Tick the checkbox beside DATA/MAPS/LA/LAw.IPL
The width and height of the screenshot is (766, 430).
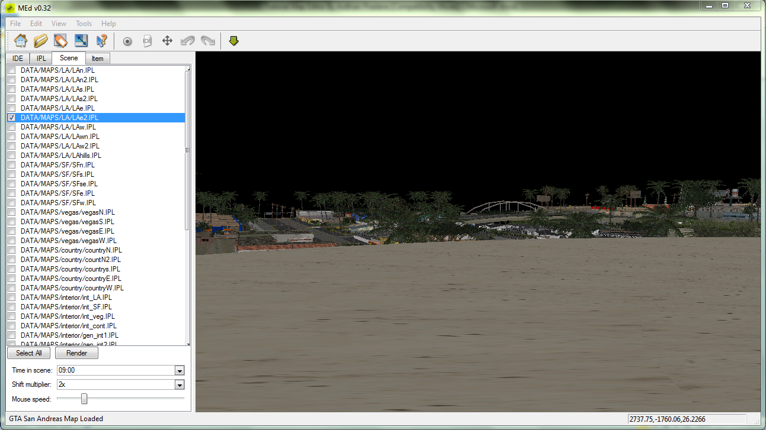(12, 127)
